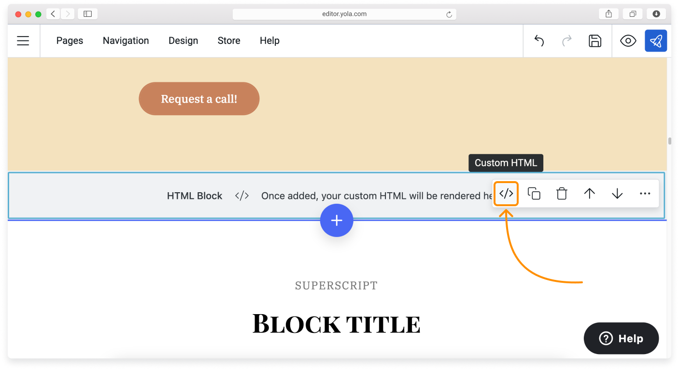This screenshot has height=370, width=679.
Task: Open the Navigation menu
Action: click(x=126, y=41)
